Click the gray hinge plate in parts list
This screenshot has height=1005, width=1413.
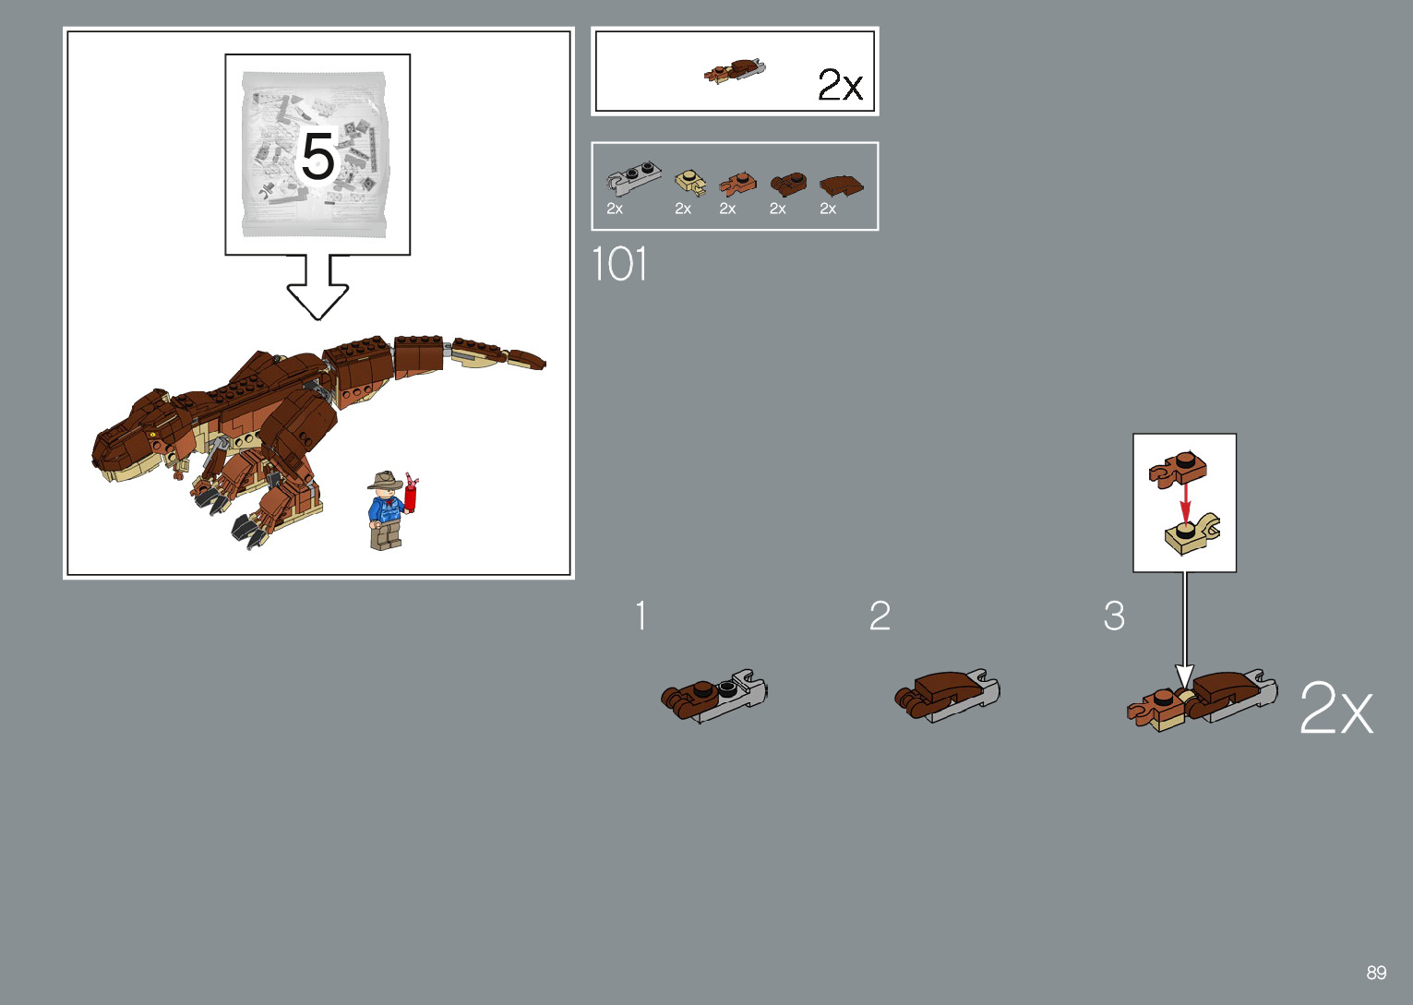pyautogui.click(x=633, y=178)
